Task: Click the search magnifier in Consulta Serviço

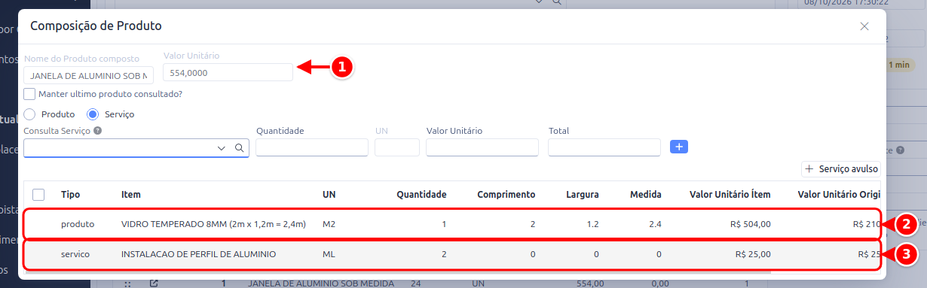Action: (x=239, y=148)
